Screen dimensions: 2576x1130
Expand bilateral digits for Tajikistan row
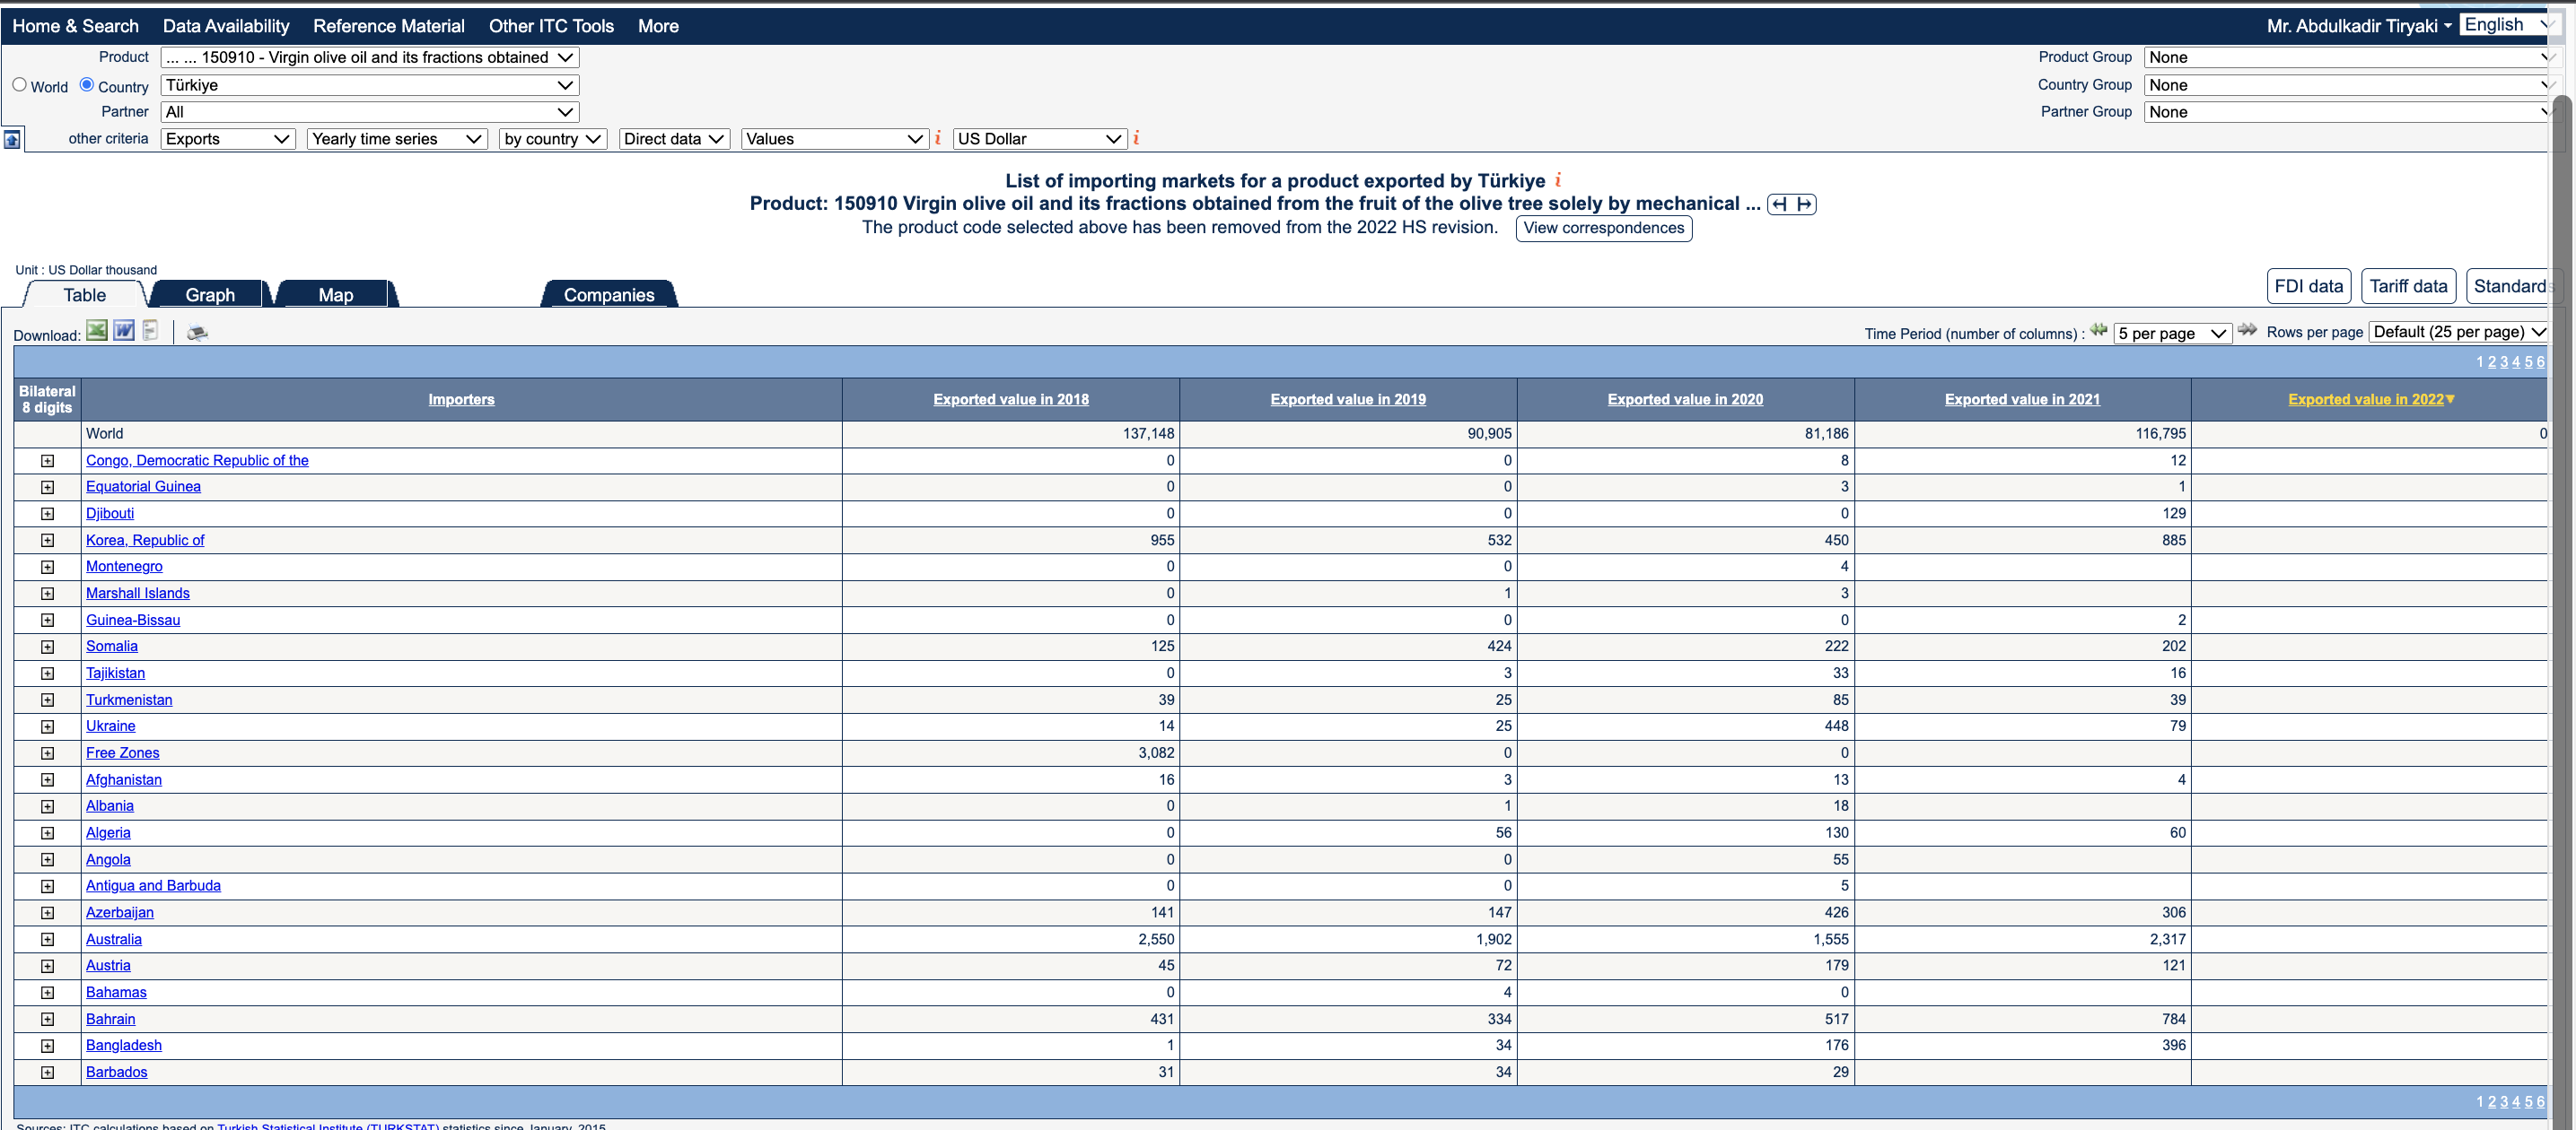click(47, 674)
